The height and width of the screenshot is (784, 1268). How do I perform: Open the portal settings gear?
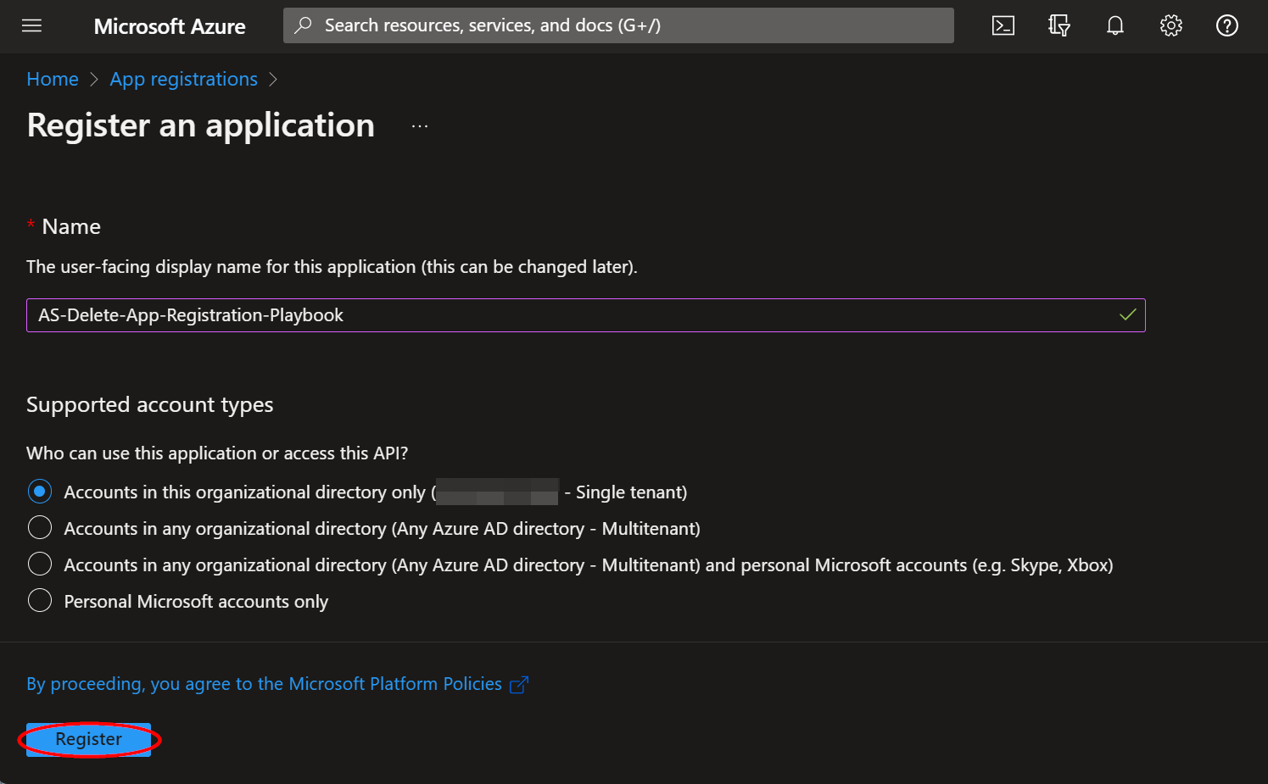tap(1171, 25)
